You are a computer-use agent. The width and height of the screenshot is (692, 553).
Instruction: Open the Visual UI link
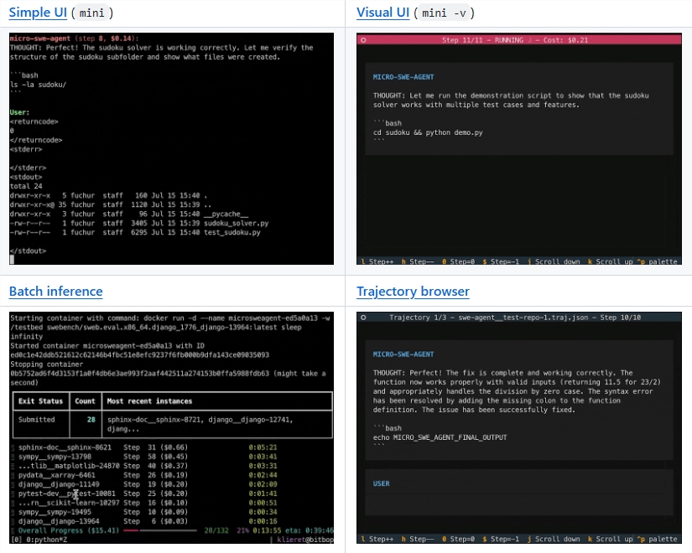(382, 13)
